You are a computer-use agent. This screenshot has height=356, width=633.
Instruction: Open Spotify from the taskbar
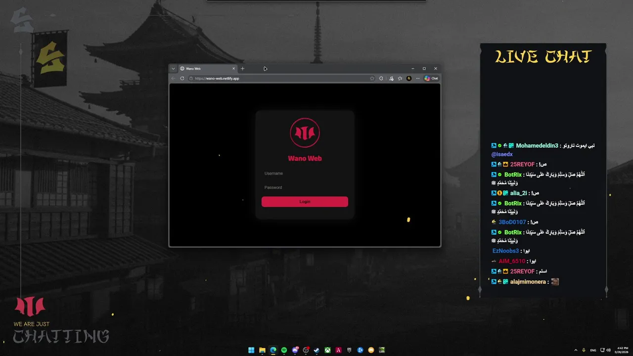(284, 350)
